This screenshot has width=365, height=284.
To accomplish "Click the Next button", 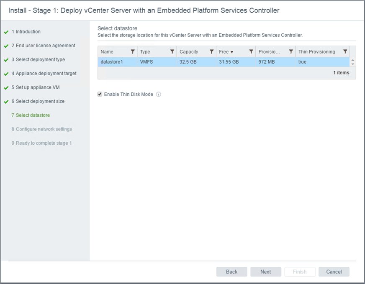I will [x=265, y=272].
